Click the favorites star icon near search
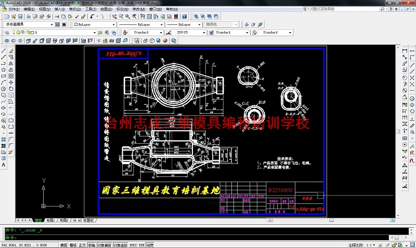The height and width of the screenshot is (248, 416). pos(396,9)
